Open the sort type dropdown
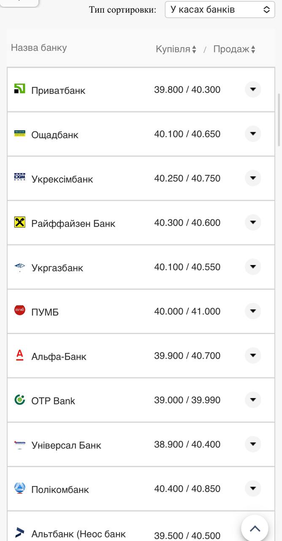The height and width of the screenshot is (541, 282). point(220,10)
